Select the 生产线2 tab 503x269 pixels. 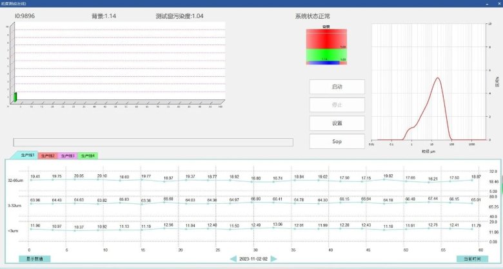(48, 155)
